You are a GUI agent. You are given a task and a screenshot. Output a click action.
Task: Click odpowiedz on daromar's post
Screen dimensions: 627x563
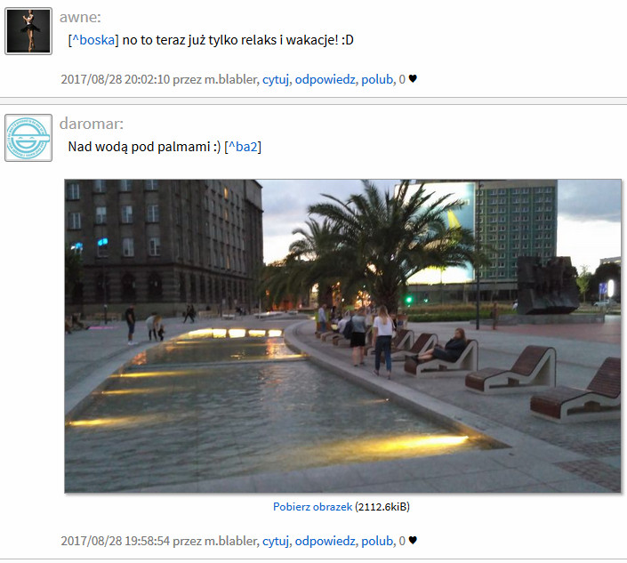(x=326, y=541)
